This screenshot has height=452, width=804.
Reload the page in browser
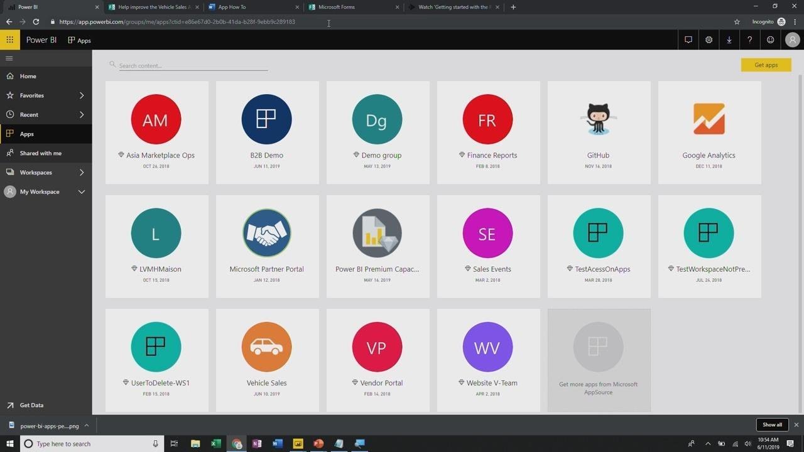(x=36, y=21)
